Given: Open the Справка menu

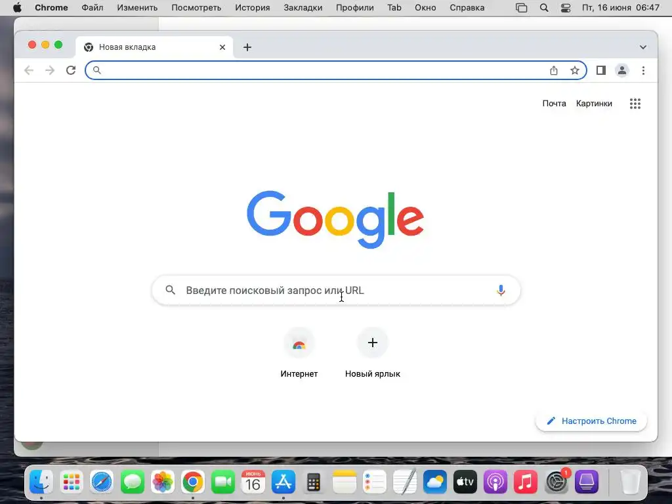Looking at the screenshot, I should [x=467, y=8].
